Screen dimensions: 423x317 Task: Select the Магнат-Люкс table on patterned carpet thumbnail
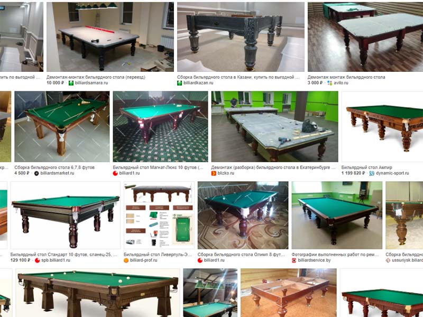point(160,127)
